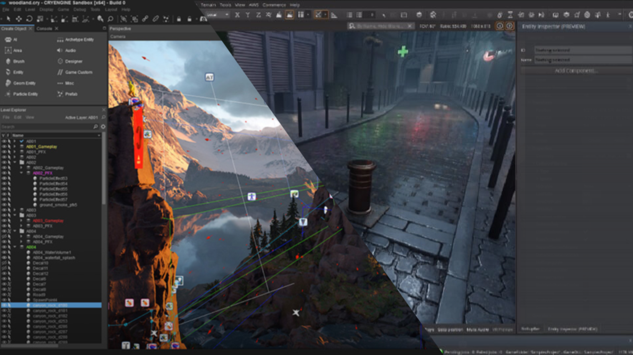Open Level Explorer settings gear icon

103,127
